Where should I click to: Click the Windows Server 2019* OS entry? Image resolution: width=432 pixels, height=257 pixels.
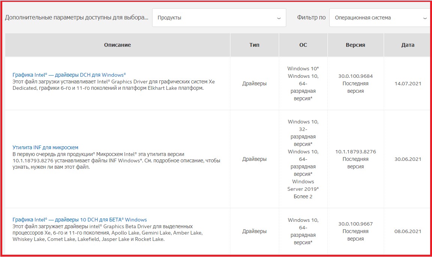(x=303, y=185)
